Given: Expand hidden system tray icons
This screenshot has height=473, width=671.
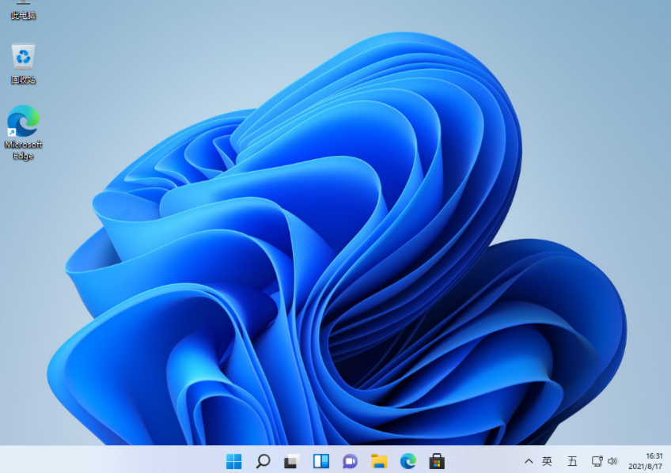Looking at the screenshot, I should coord(528,460).
